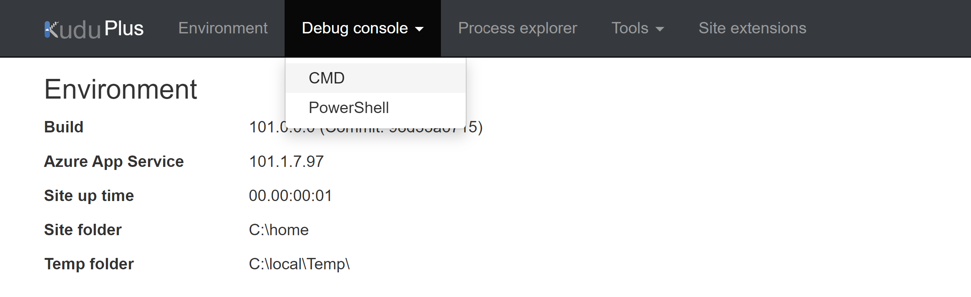Click the Site up time label
Screen dimensions: 971x297
click(89, 196)
